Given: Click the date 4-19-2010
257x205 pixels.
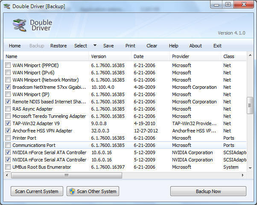Looking at the screenshot, I should click(x=144, y=123).
